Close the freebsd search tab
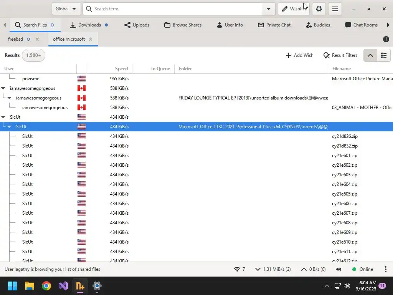Viewport: 393px width, 295px height. tap(37, 39)
